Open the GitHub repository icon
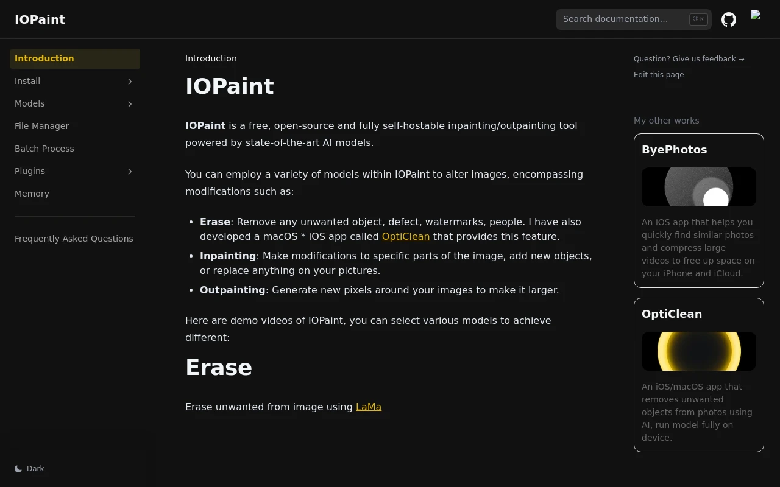The width and height of the screenshot is (780, 487). click(x=729, y=19)
